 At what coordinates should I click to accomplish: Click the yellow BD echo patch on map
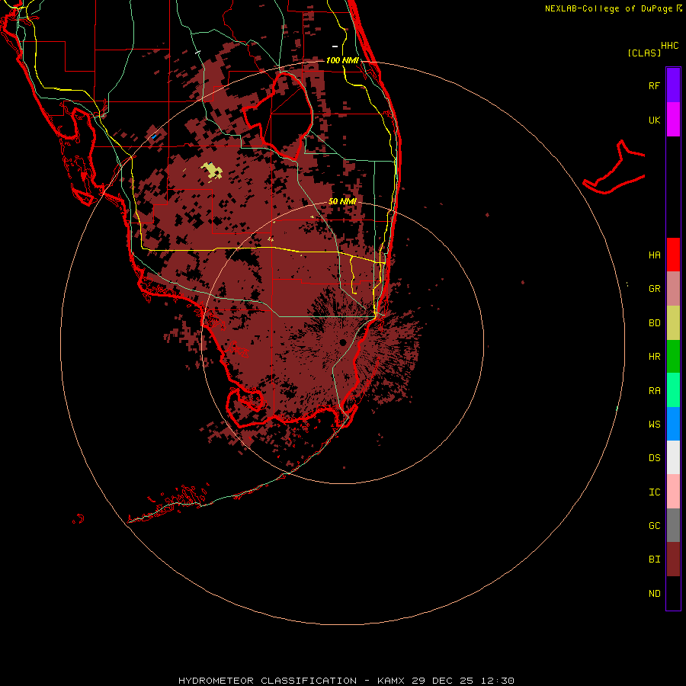(x=213, y=170)
